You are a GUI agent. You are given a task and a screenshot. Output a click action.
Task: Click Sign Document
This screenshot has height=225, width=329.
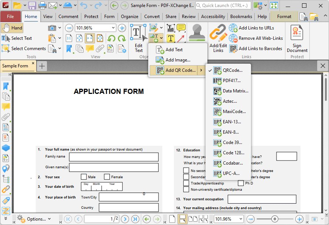pyautogui.click(x=297, y=38)
